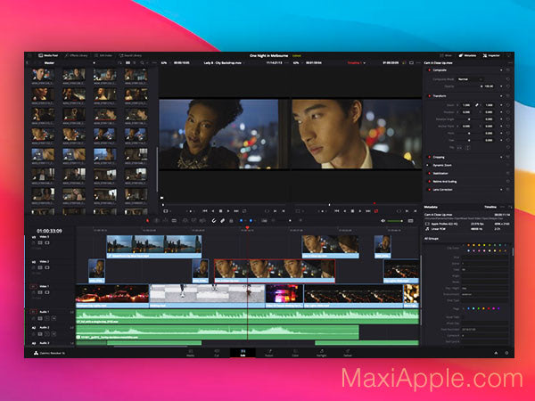Toggle the Transform section enable dot
535x401 pixels.
429,96
